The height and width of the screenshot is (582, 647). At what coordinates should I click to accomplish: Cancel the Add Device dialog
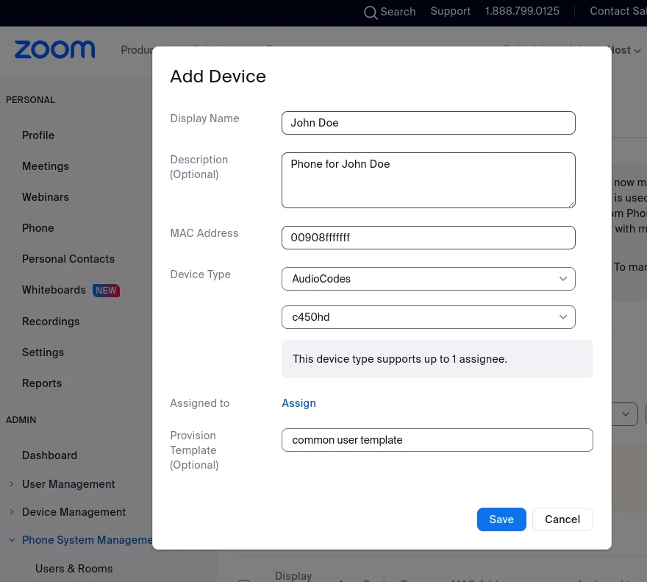coord(562,519)
